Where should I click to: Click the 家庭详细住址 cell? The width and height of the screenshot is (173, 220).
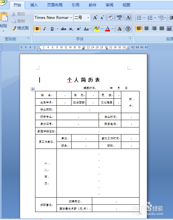tap(46, 131)
